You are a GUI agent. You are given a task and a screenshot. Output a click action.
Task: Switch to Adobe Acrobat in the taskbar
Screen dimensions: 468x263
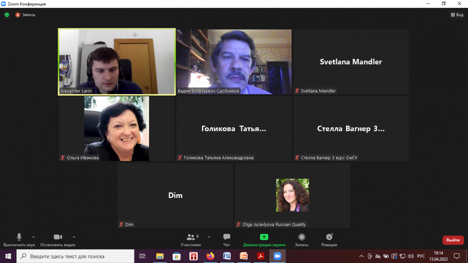tap(261, 256)
